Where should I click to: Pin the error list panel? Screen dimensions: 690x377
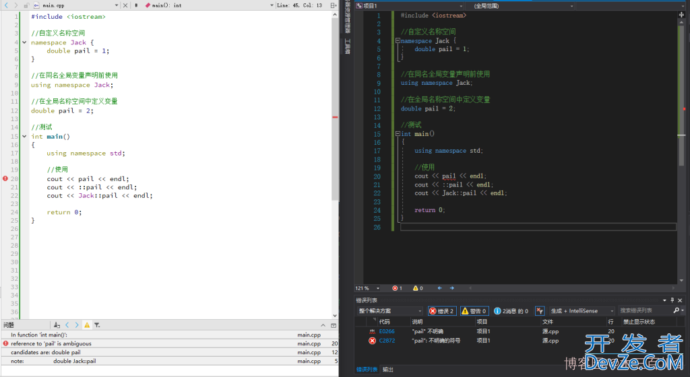672,300
